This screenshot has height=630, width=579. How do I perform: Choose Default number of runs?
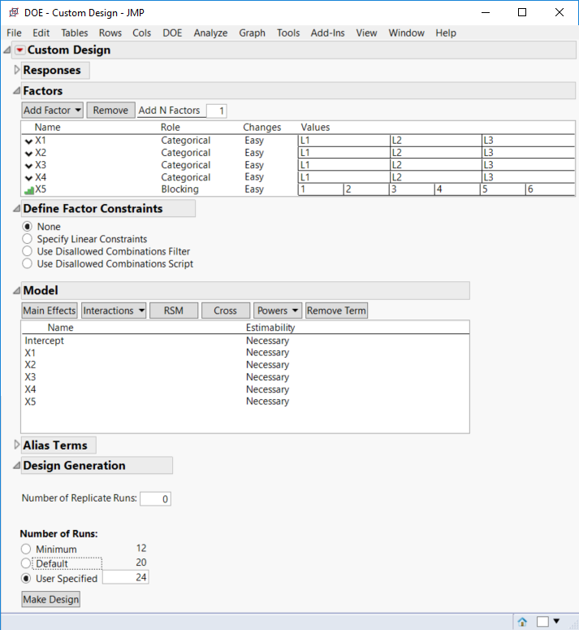point(26,563)
